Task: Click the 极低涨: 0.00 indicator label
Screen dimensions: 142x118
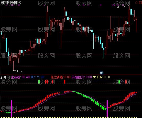Action: click(x=102, y=77)
